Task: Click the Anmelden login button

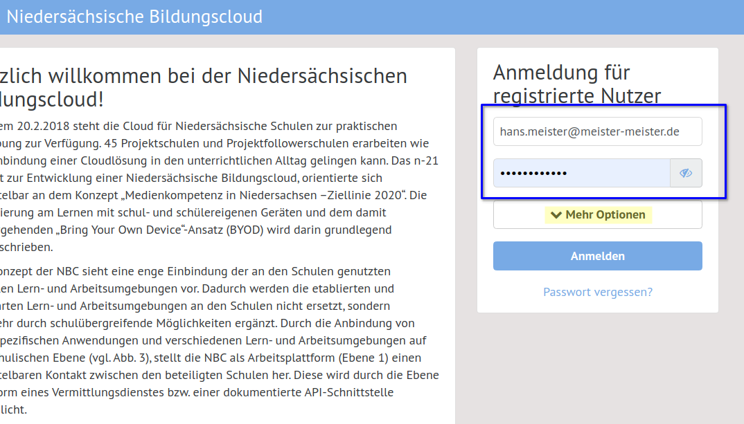Action: tap(597, 256)
